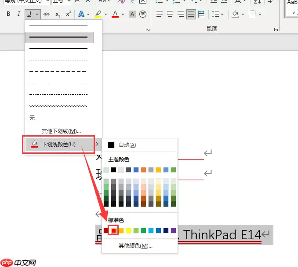Viewport: 298px width, 267px height.
Task: Pick dark blue standard color swatch
Action: [166, 230]
